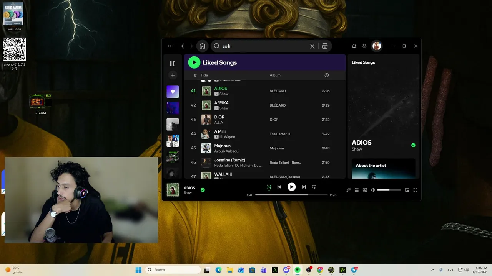
Task: Seek in the song progress bar
Action: [x=291, y=195]
